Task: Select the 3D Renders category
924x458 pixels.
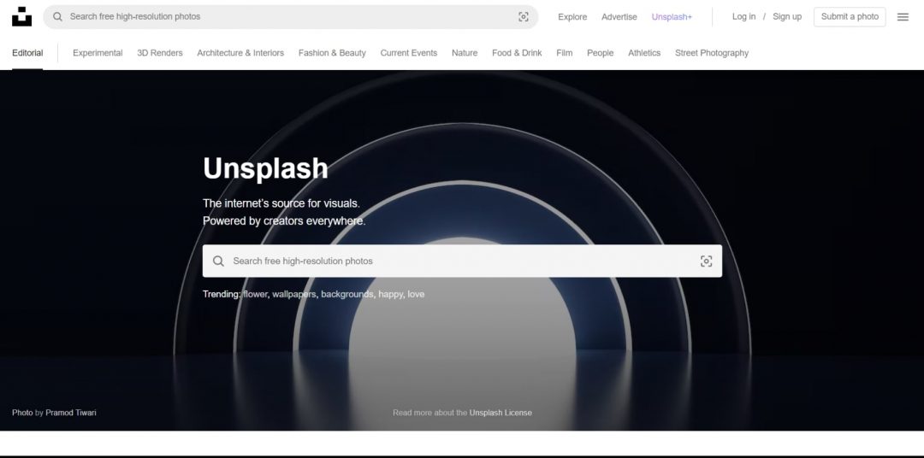Action: (160, 53)
